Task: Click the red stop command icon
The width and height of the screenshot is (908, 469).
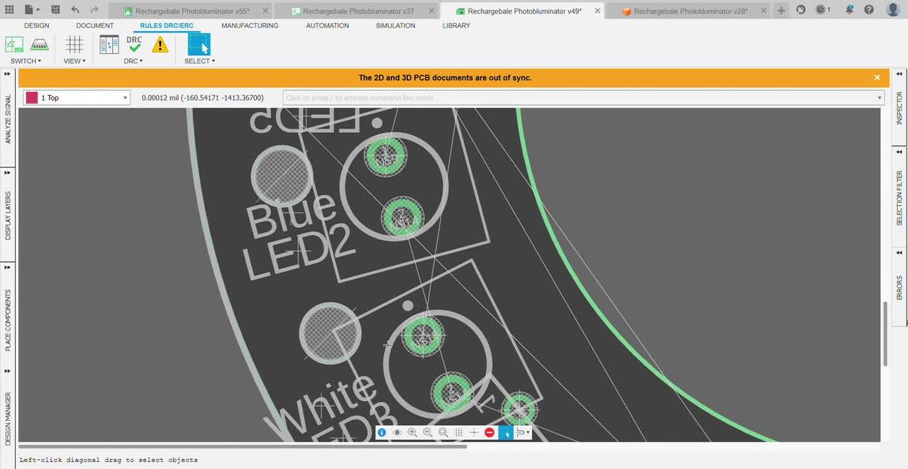Action: click(x=489, y=432)
